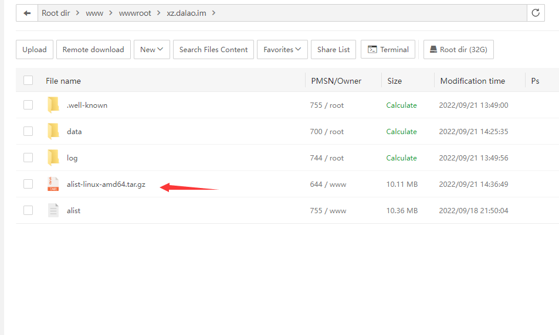Click the alist-linux-amd64.tar.gz archive icon
This screenshot has height=335, width=559.
53,184
